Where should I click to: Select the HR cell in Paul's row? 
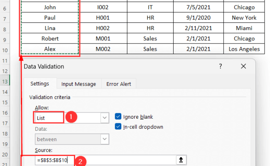coord(150,18)
